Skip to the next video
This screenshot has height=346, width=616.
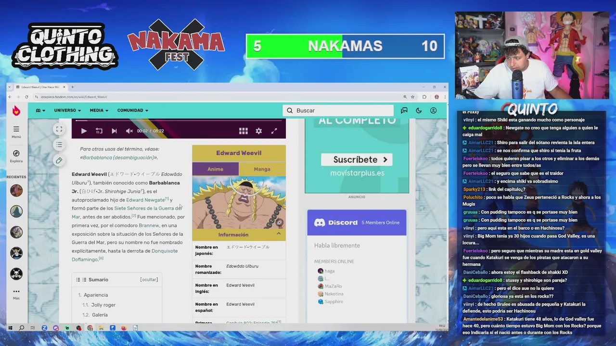(114, 131)
